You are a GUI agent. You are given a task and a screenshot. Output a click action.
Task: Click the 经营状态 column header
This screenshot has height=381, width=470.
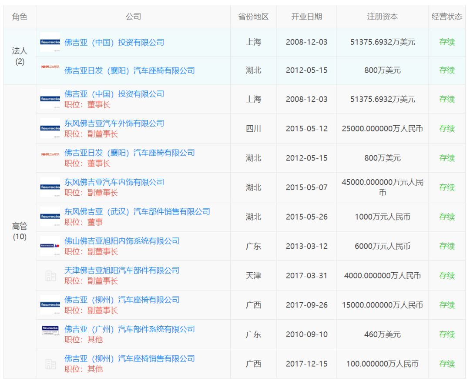(446, 17)
